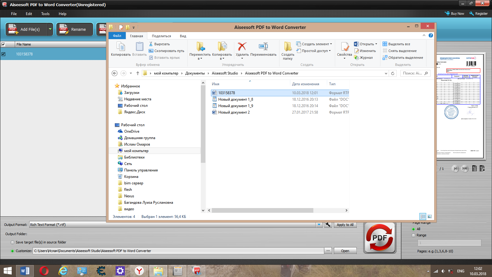This screenshot has width=492, height=277.
Task: Switch to Вид ribbon tab
Action: tap(183, 36)
